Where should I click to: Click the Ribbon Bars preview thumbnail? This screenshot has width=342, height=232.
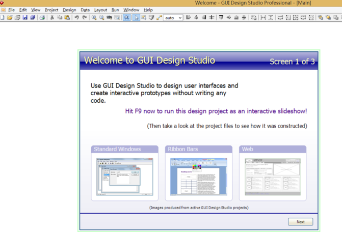[x=199, y=177]
